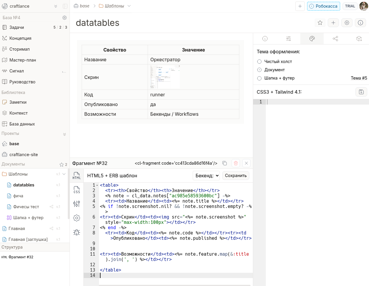Screen dimensions: 369x286
Task: Add datatables page to favorites star
Action: click(320, 23)
